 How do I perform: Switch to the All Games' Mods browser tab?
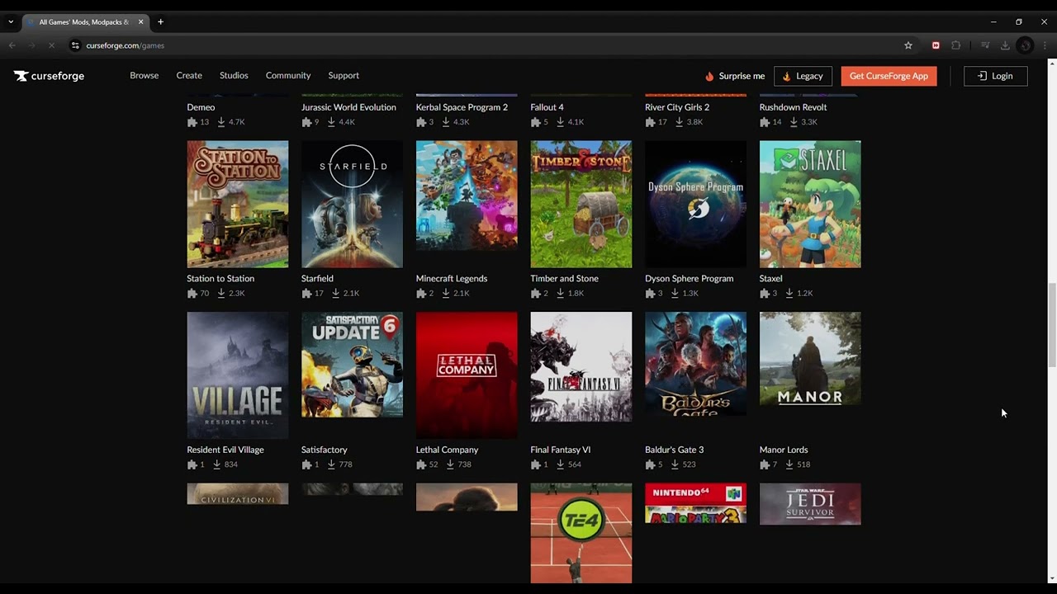coord(84,22)
